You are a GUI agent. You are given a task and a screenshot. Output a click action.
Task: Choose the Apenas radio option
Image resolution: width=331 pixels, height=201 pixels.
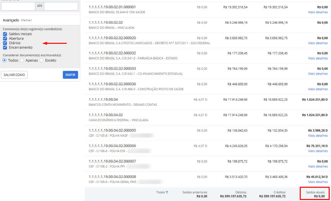pos(22,60)
